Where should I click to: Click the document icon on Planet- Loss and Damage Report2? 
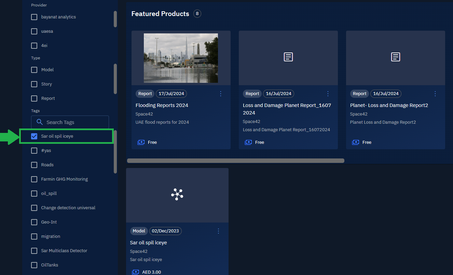[395, 57]
